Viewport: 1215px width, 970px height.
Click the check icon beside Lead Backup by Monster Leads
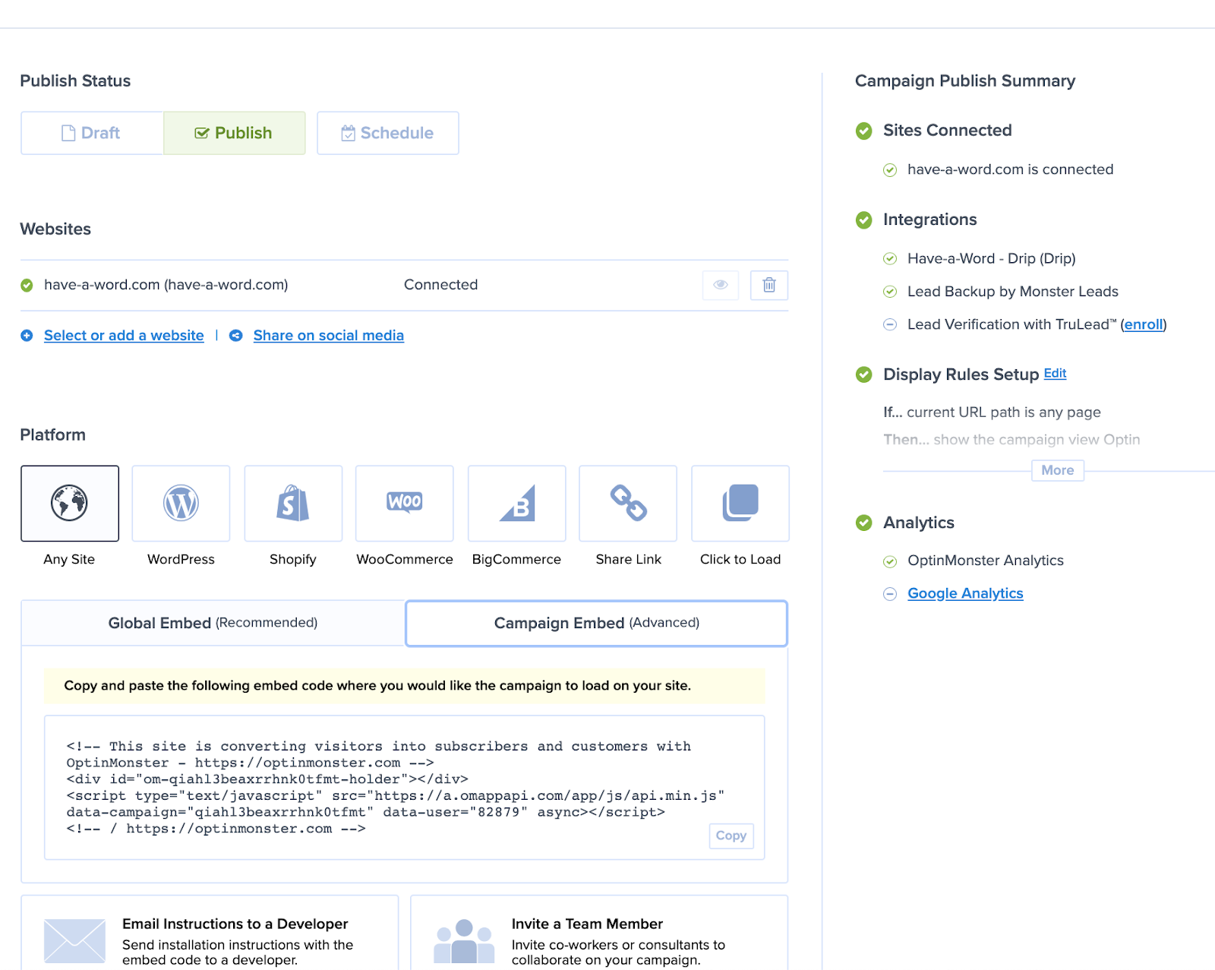click(x=890, y=292)
